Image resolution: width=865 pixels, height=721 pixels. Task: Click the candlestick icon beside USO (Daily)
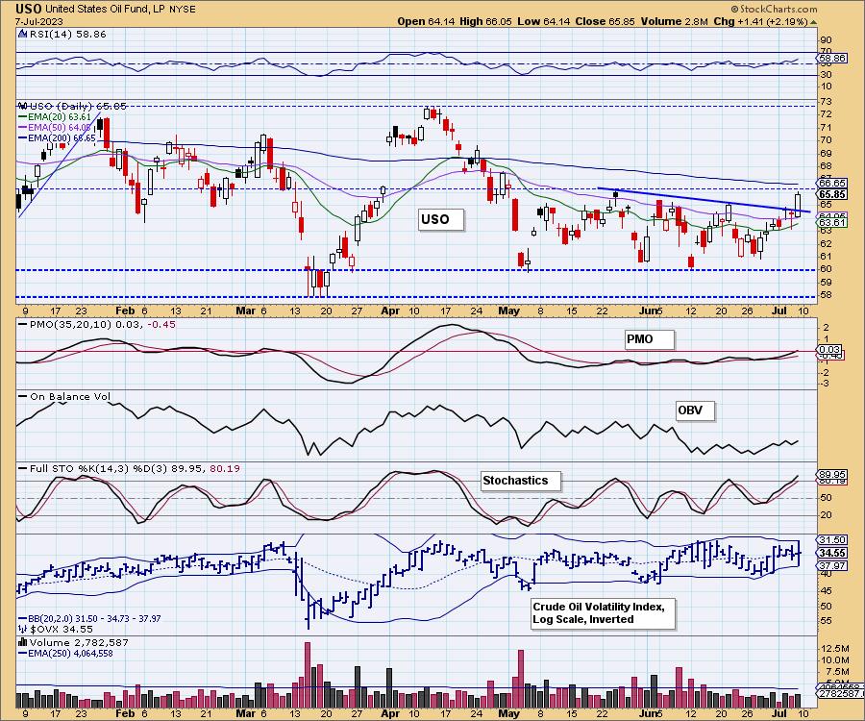23,106
